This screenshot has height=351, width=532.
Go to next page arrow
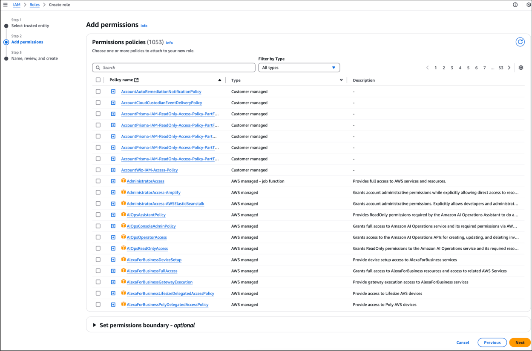pyautogui.click(x=509, y=68)
